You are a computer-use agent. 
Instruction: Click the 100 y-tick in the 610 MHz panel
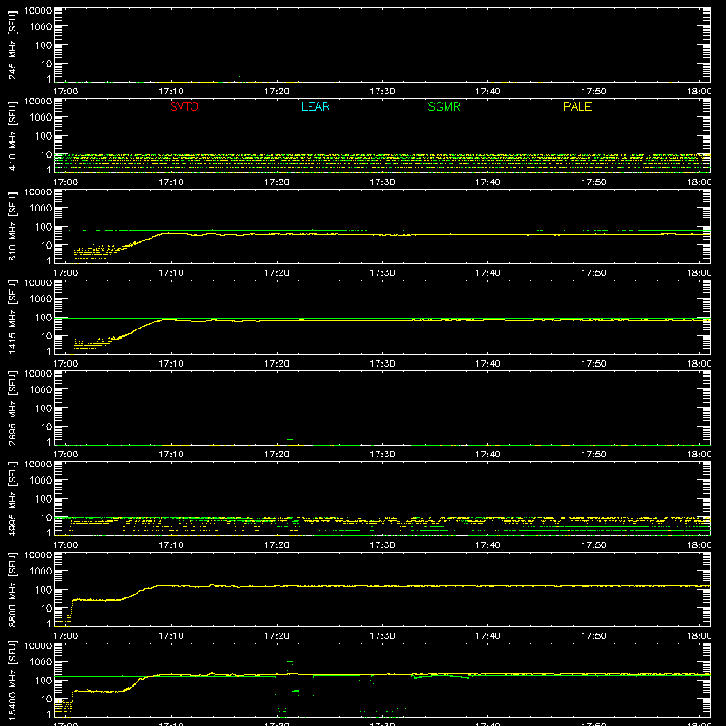(x=44, y=227)
